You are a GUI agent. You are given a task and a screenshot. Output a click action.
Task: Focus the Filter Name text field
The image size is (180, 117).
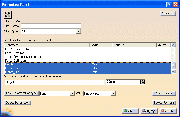51,26
